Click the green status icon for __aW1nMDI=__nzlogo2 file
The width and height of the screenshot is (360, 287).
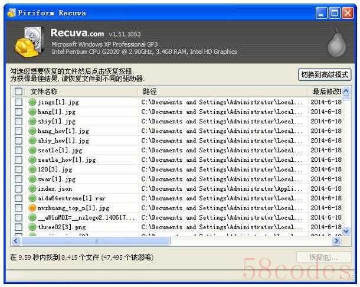(x=32, y=217)
